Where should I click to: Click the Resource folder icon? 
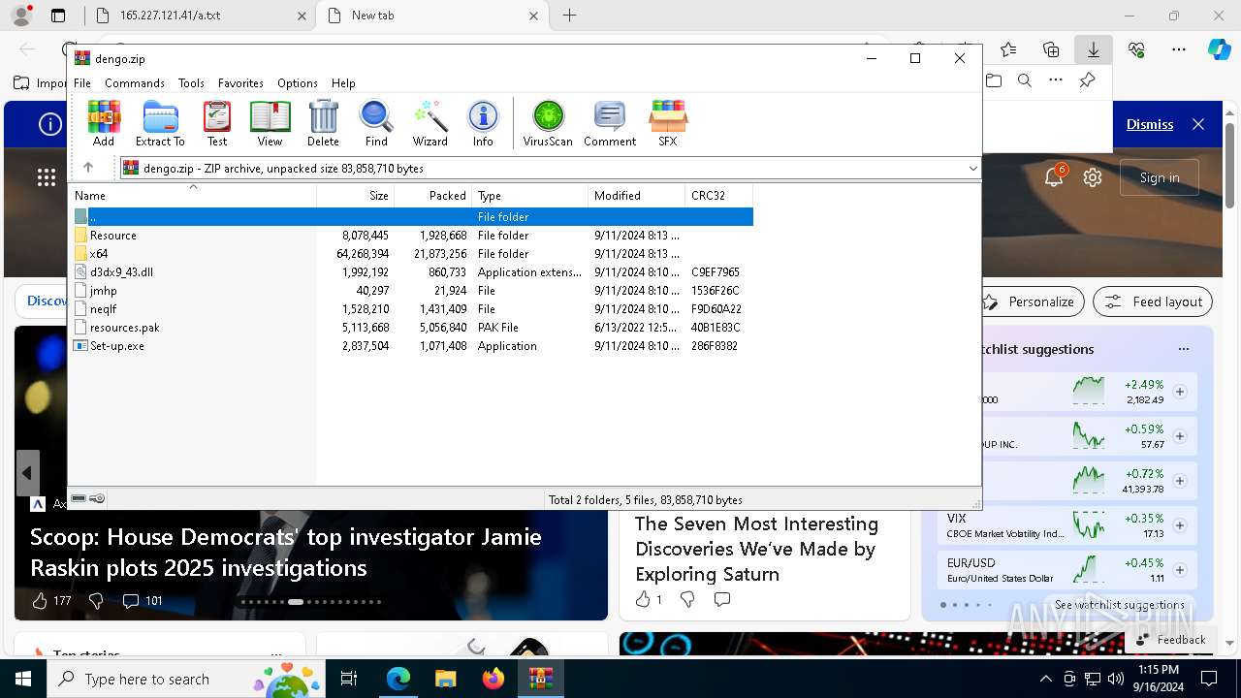(x=80, y=236)
